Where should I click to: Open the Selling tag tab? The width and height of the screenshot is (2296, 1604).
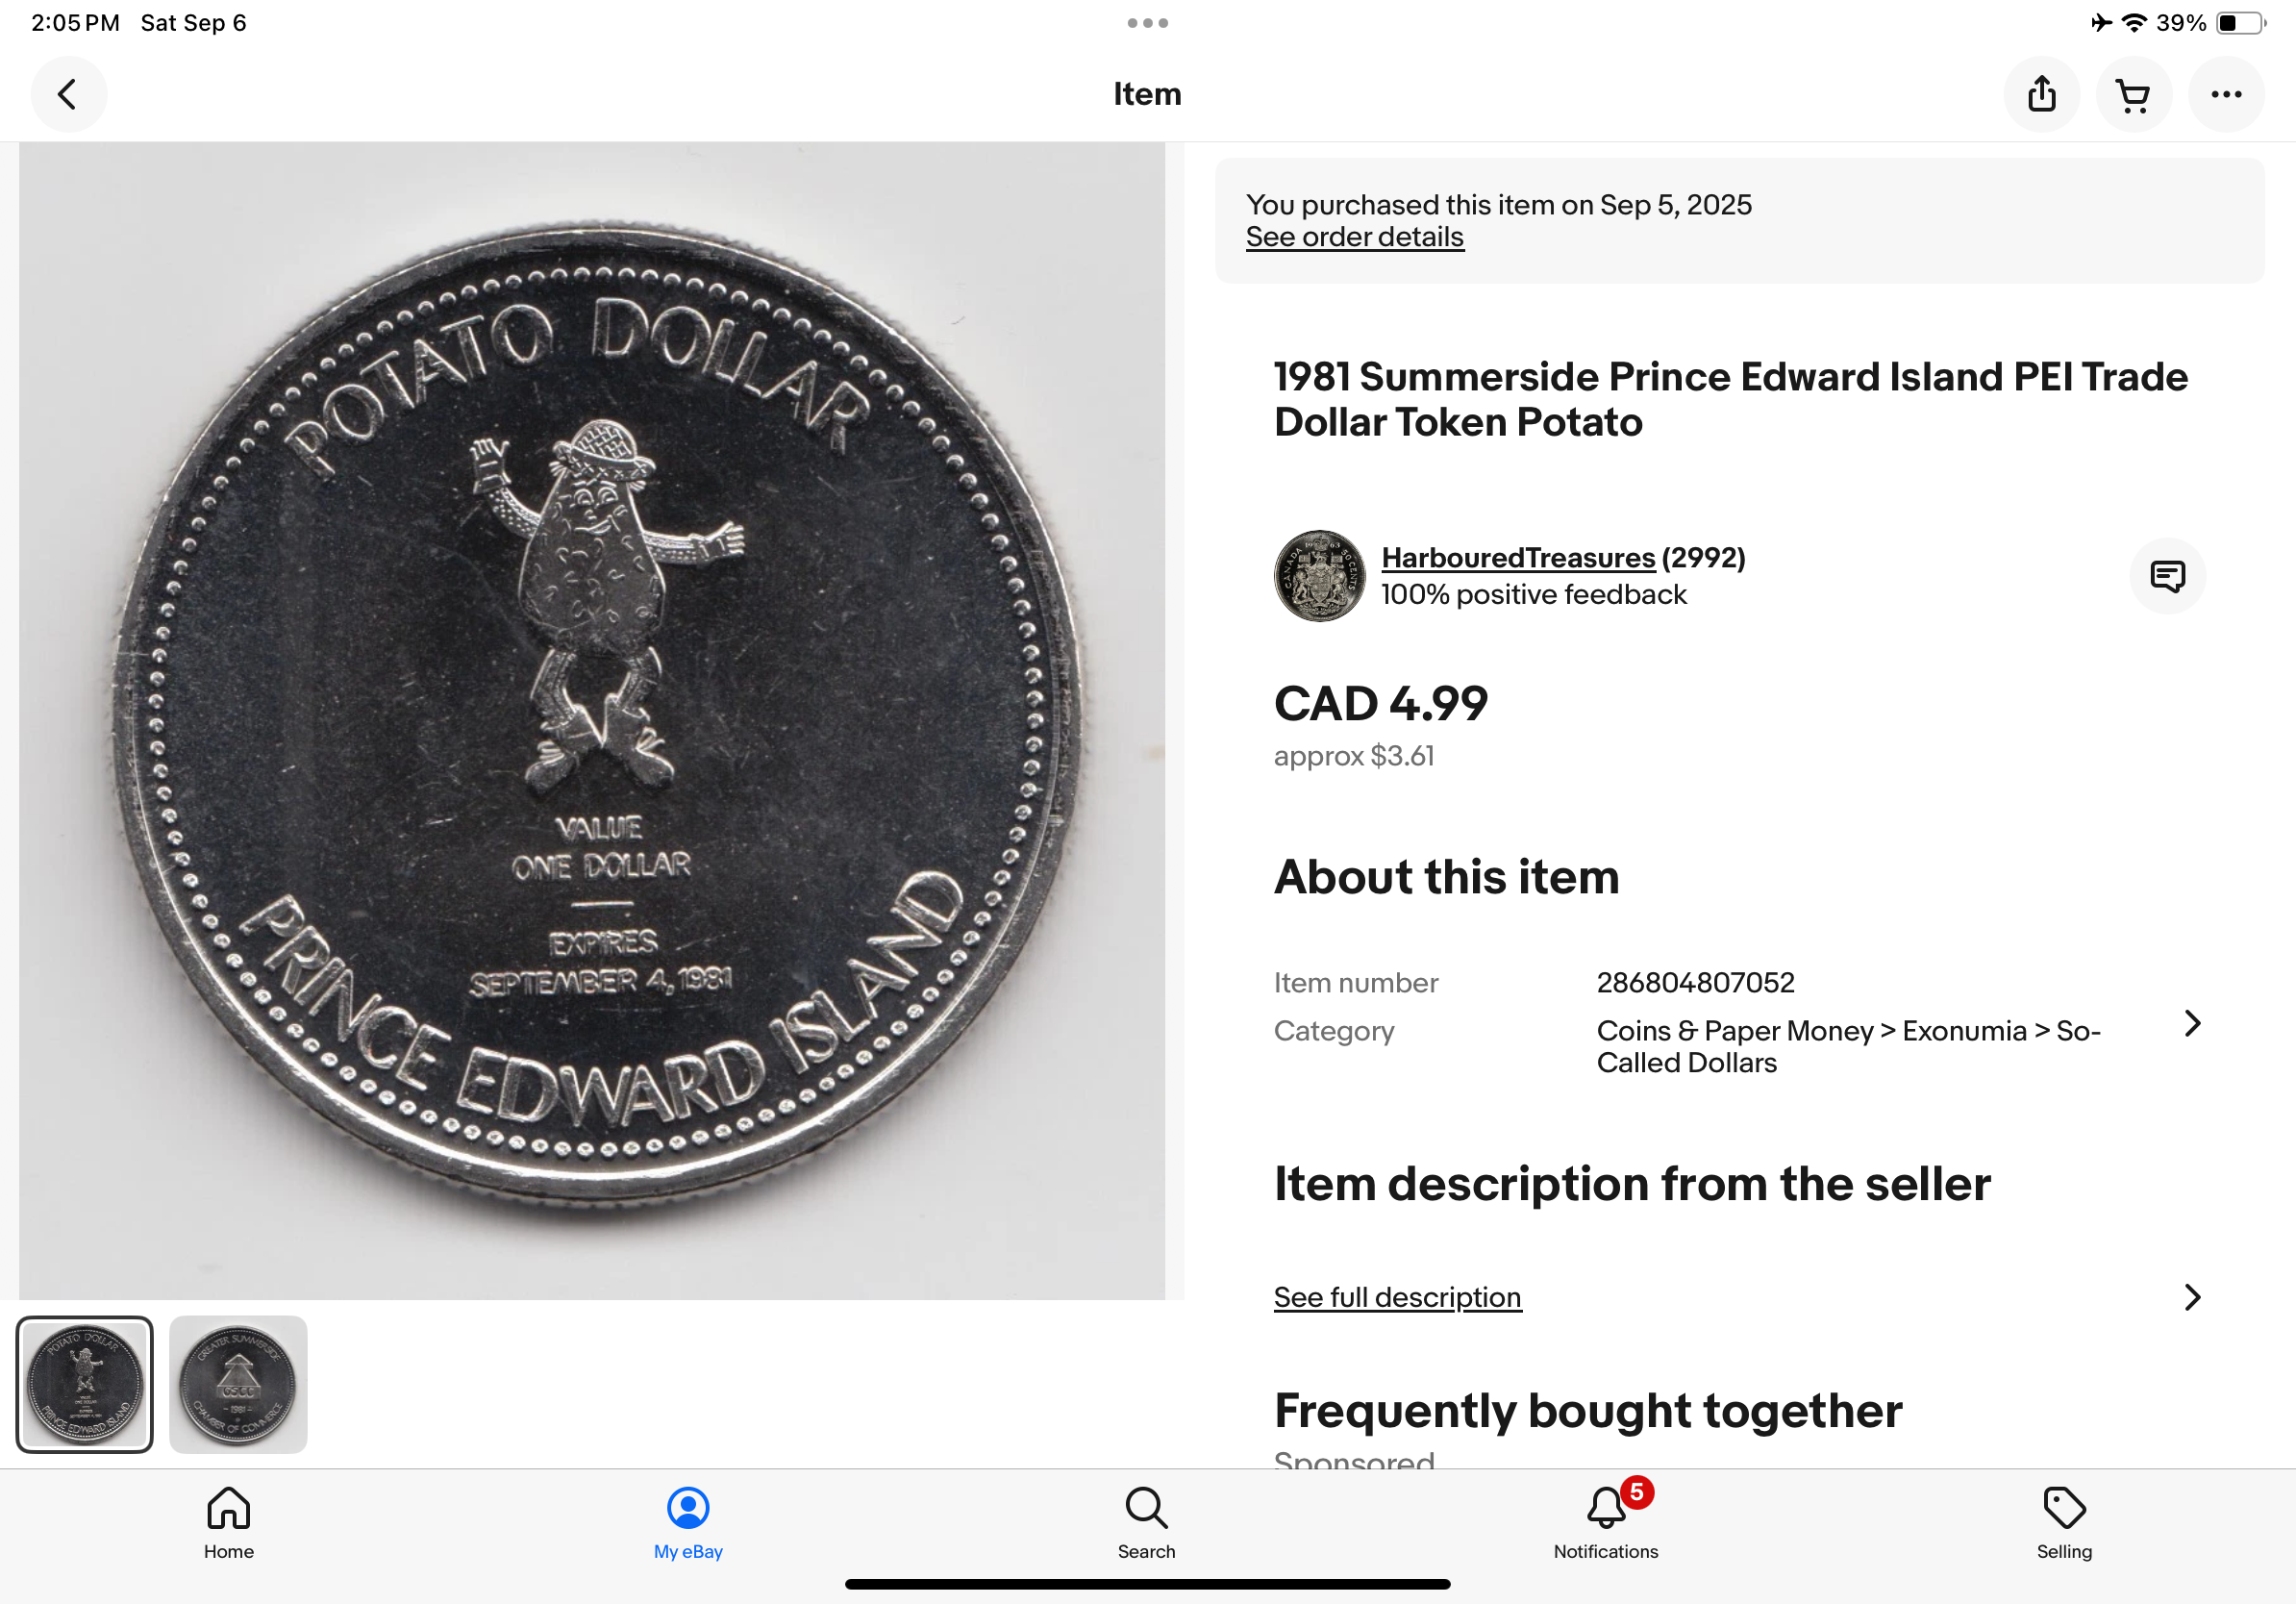(2064, 1522)
